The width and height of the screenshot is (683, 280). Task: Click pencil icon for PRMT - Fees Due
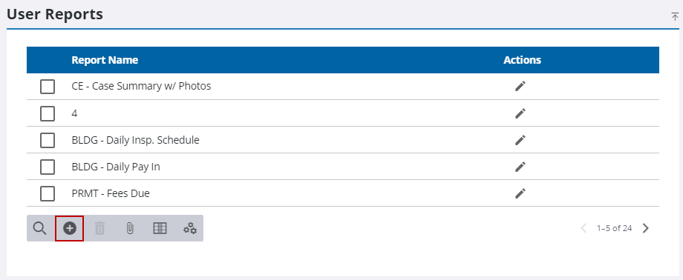pyautogui.click(x=520, y=193)
